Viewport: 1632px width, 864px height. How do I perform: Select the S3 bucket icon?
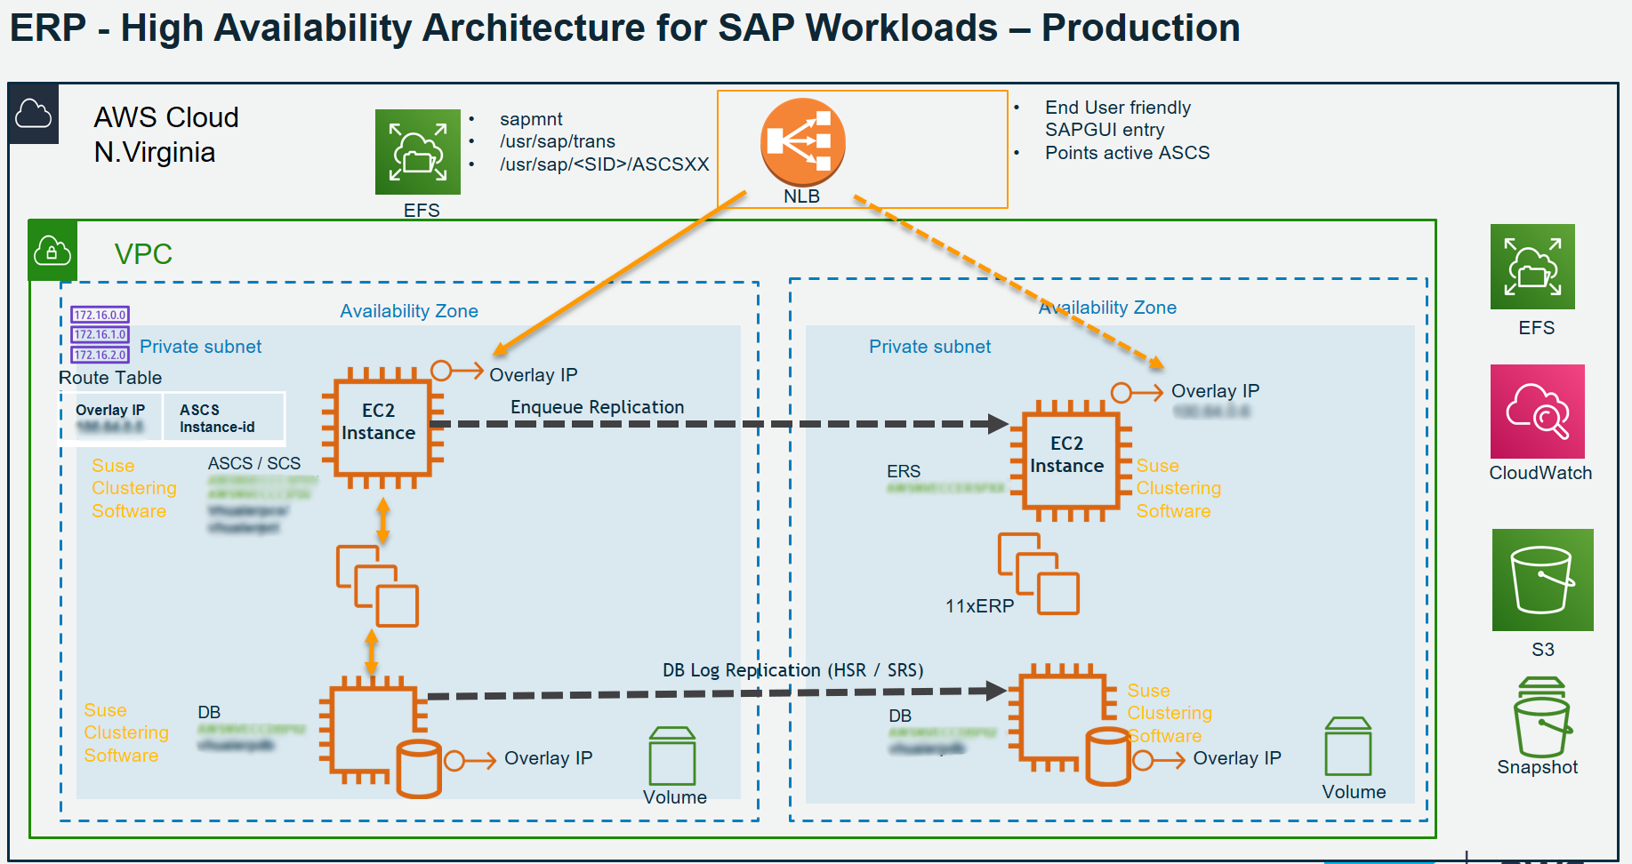pyautogui.click(x=1541, y=580)
